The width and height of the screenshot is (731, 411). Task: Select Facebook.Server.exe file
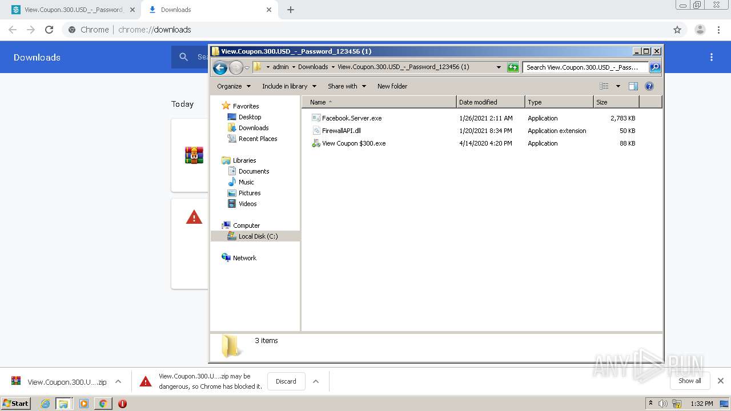pyautogui.click(x=352, y=118)
